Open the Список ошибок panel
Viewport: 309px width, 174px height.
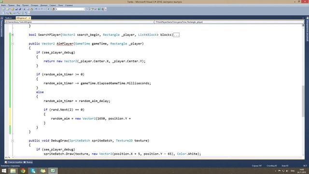coord(14,162)
